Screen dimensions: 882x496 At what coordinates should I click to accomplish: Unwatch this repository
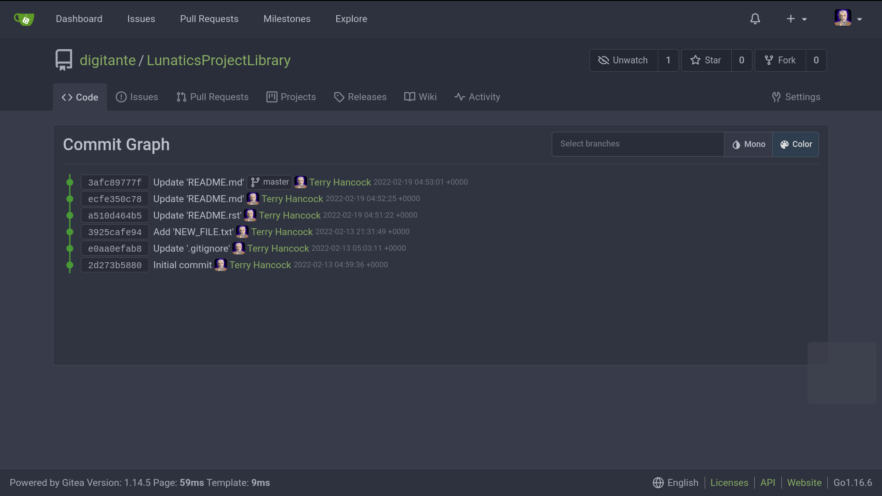click(x=623, y=60)
